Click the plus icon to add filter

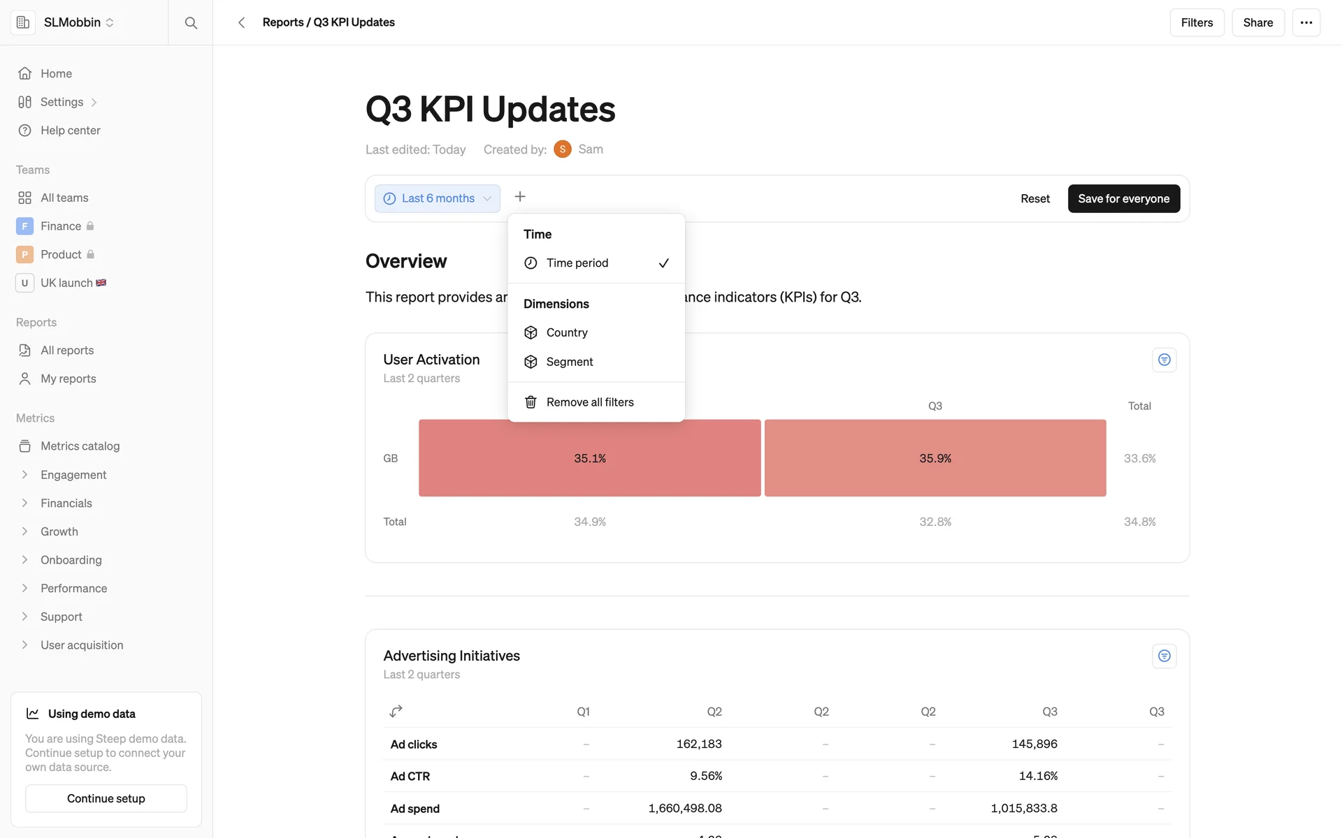coord(520,197)
